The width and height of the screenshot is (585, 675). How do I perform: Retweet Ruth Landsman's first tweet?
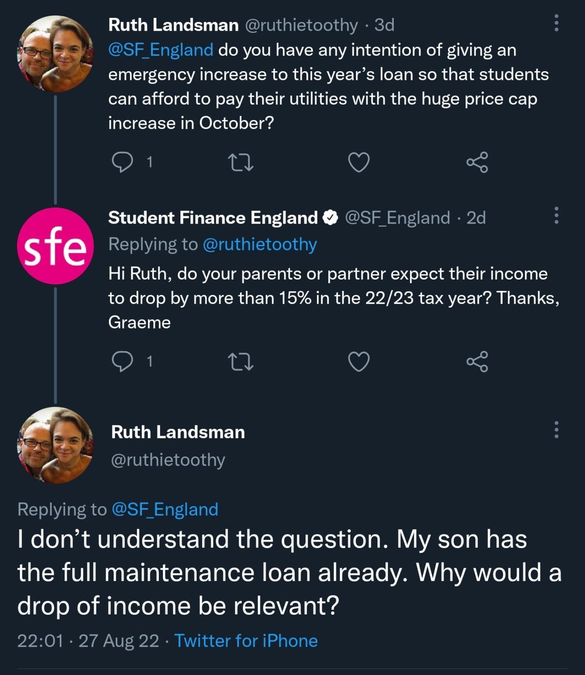point(241,162)
